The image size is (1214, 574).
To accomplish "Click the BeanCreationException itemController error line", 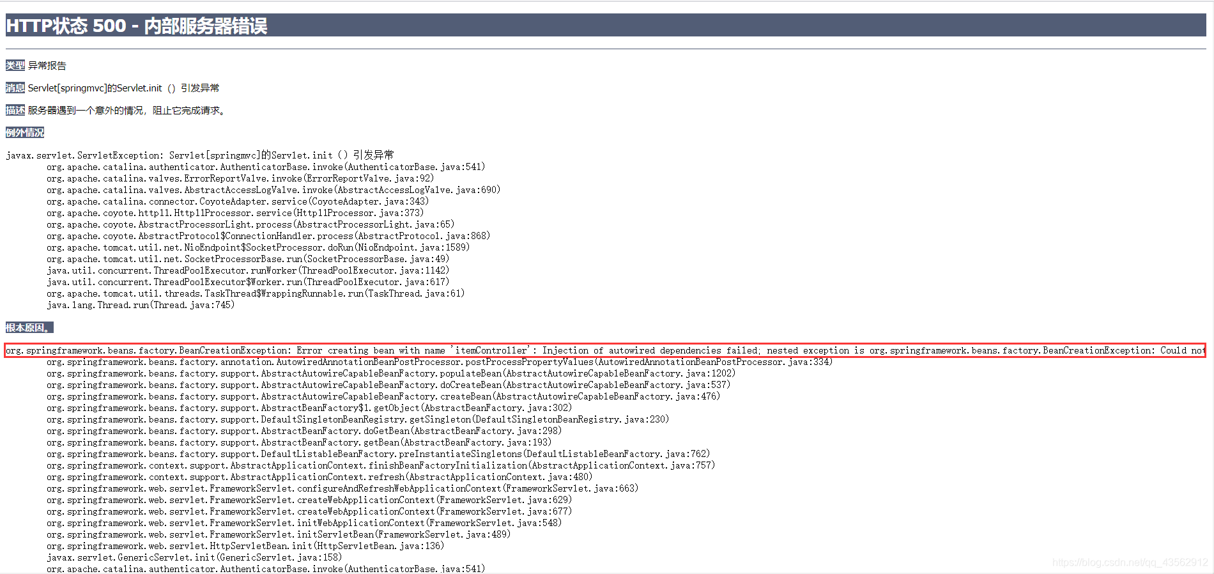I will pos(605,350).
